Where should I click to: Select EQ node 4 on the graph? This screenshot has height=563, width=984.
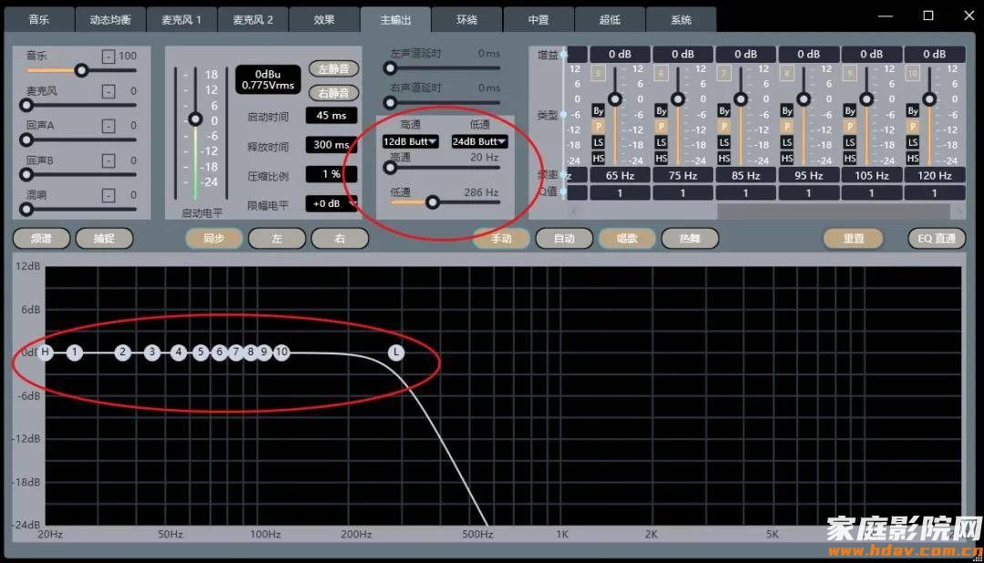click(179, 353)
